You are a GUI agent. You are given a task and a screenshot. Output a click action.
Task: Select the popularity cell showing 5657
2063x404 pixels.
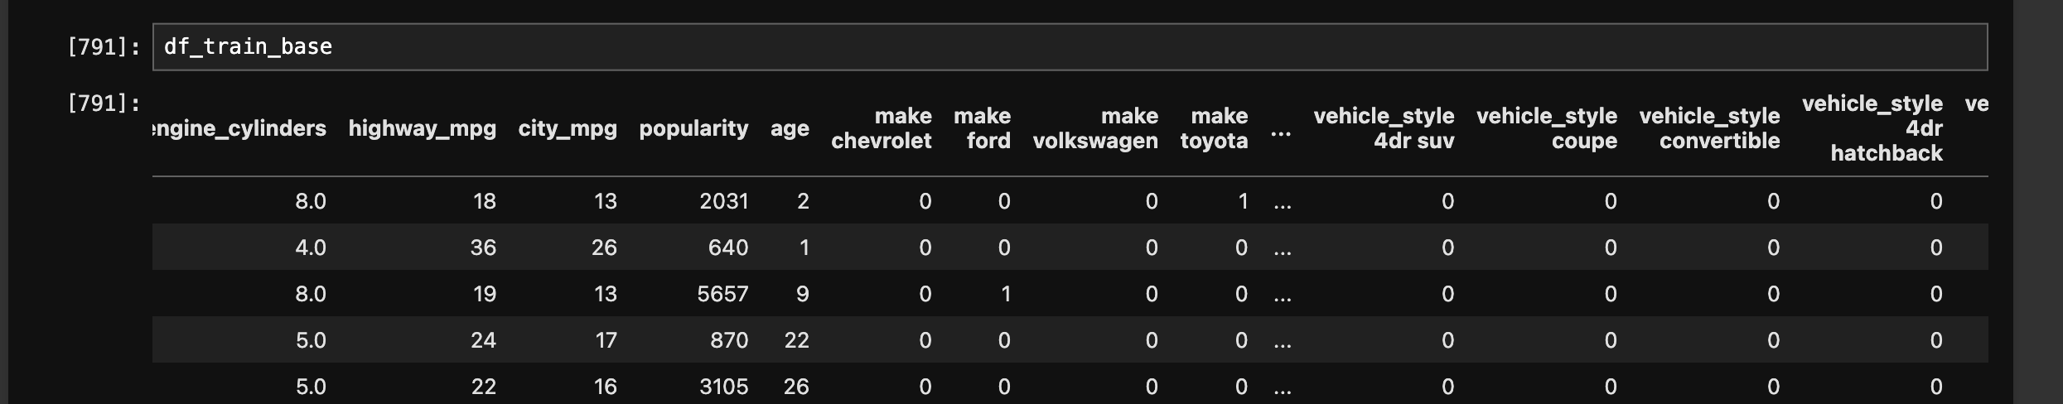(x=722, y=294)
